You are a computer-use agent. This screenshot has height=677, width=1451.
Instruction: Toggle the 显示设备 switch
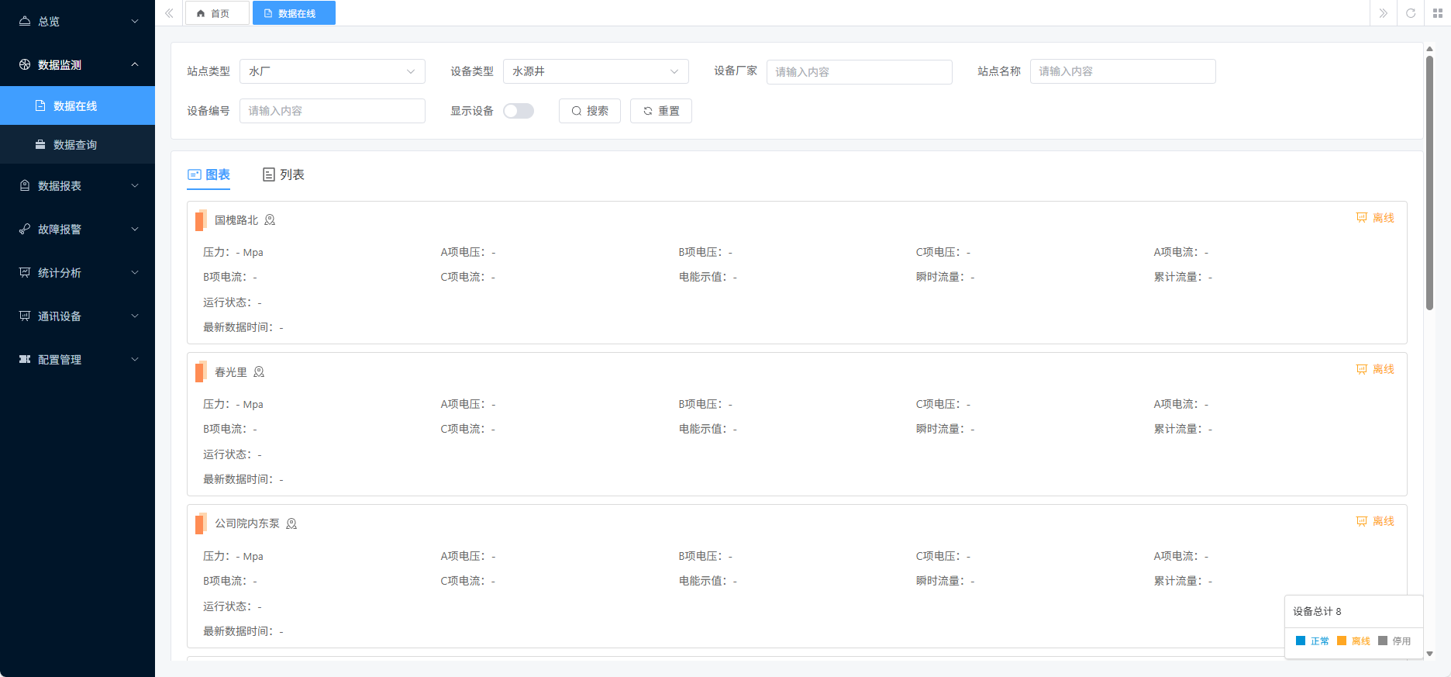tap(519, 111)
